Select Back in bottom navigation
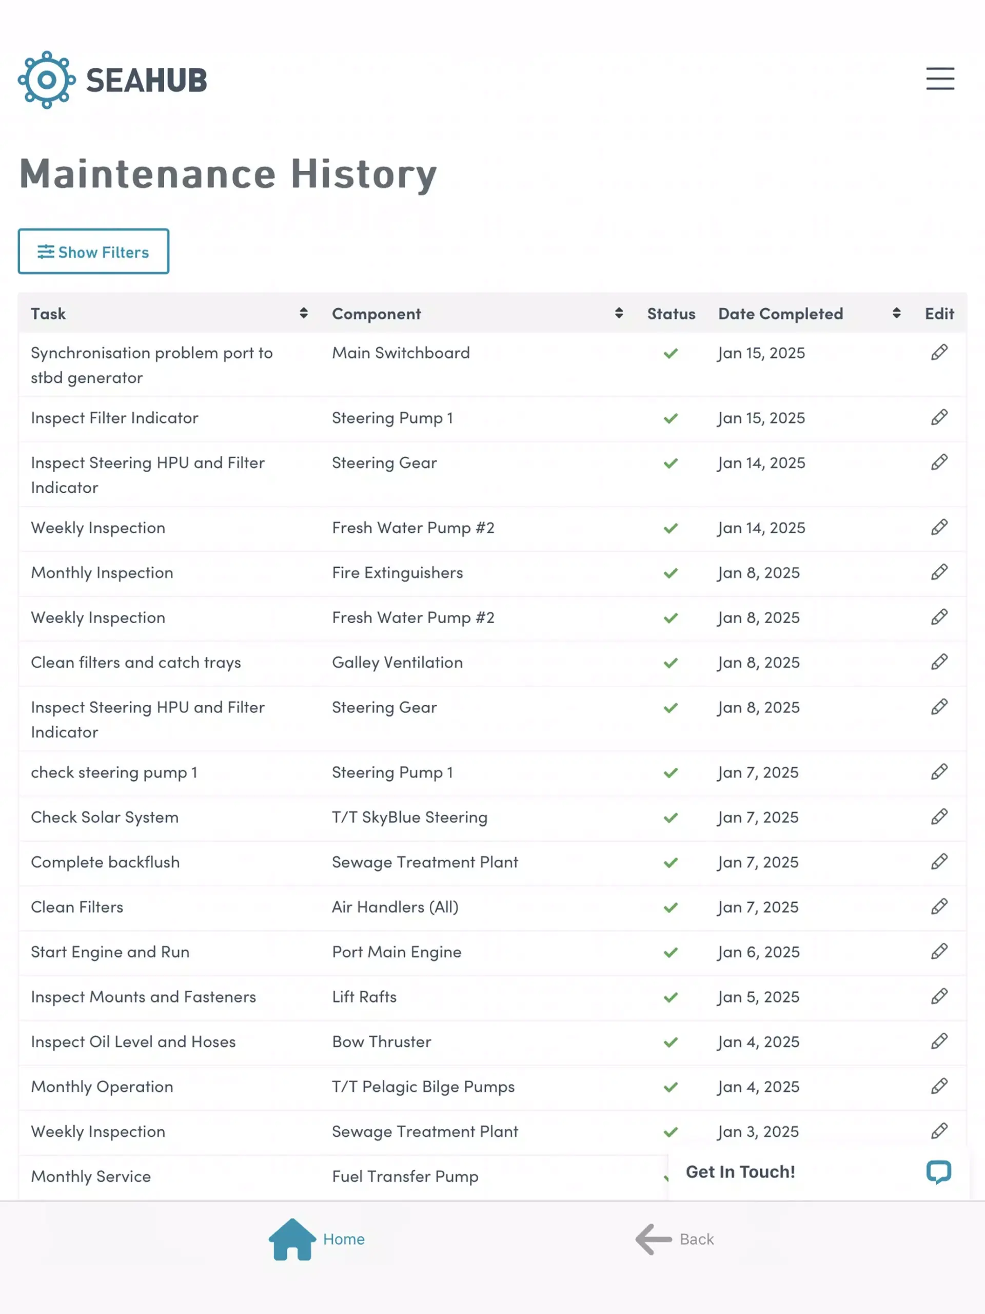985x1314 pixels. 675,1239
